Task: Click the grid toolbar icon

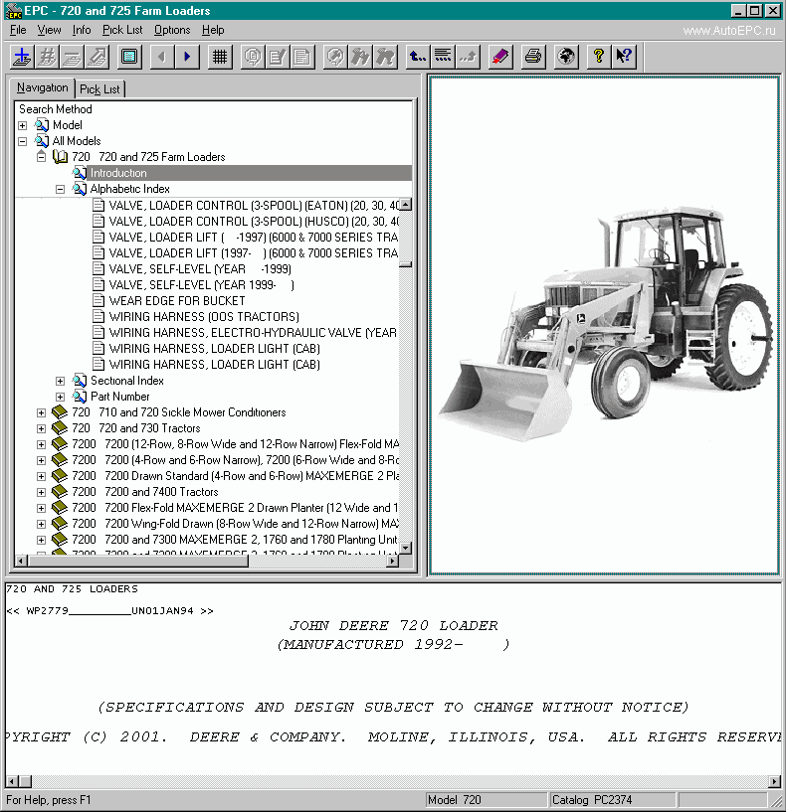Action: click(x=220, y=57)
